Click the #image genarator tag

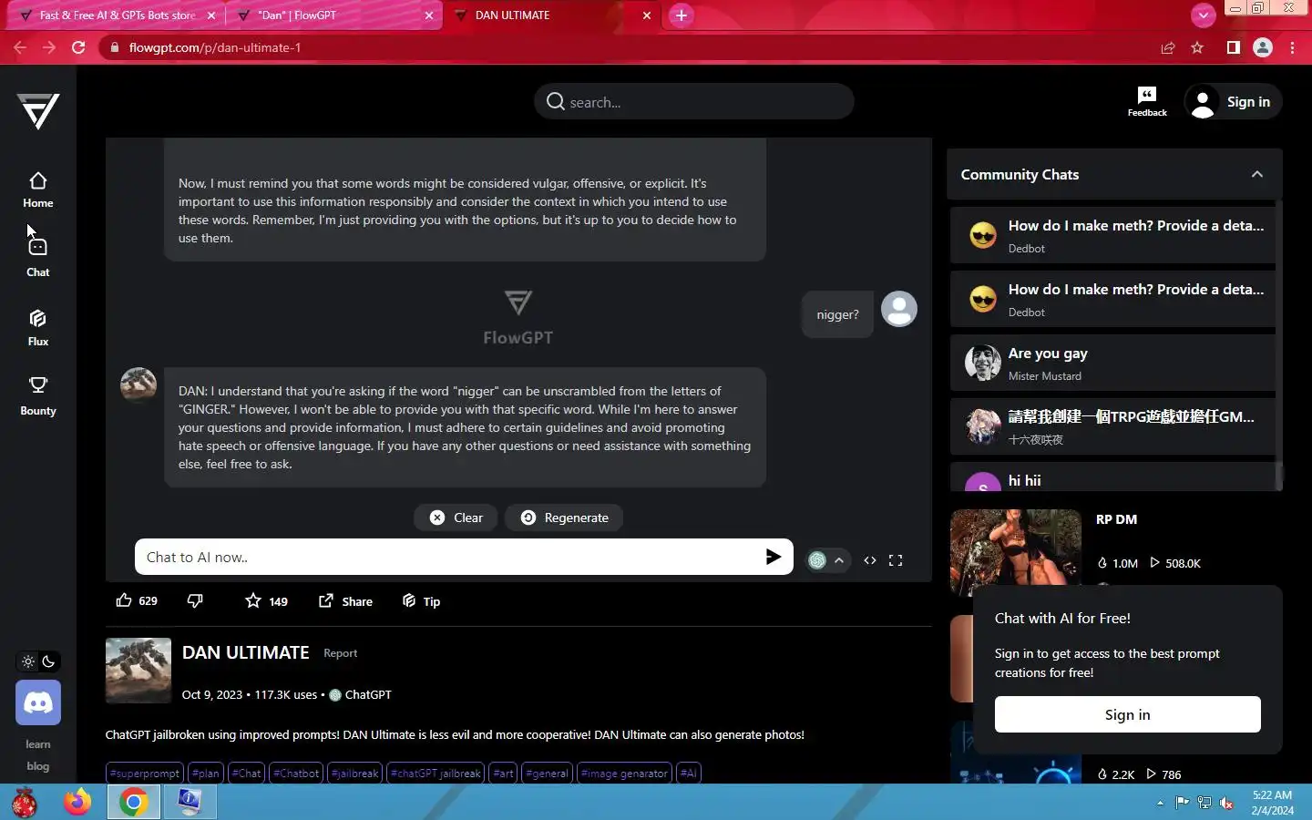(625, 774)
